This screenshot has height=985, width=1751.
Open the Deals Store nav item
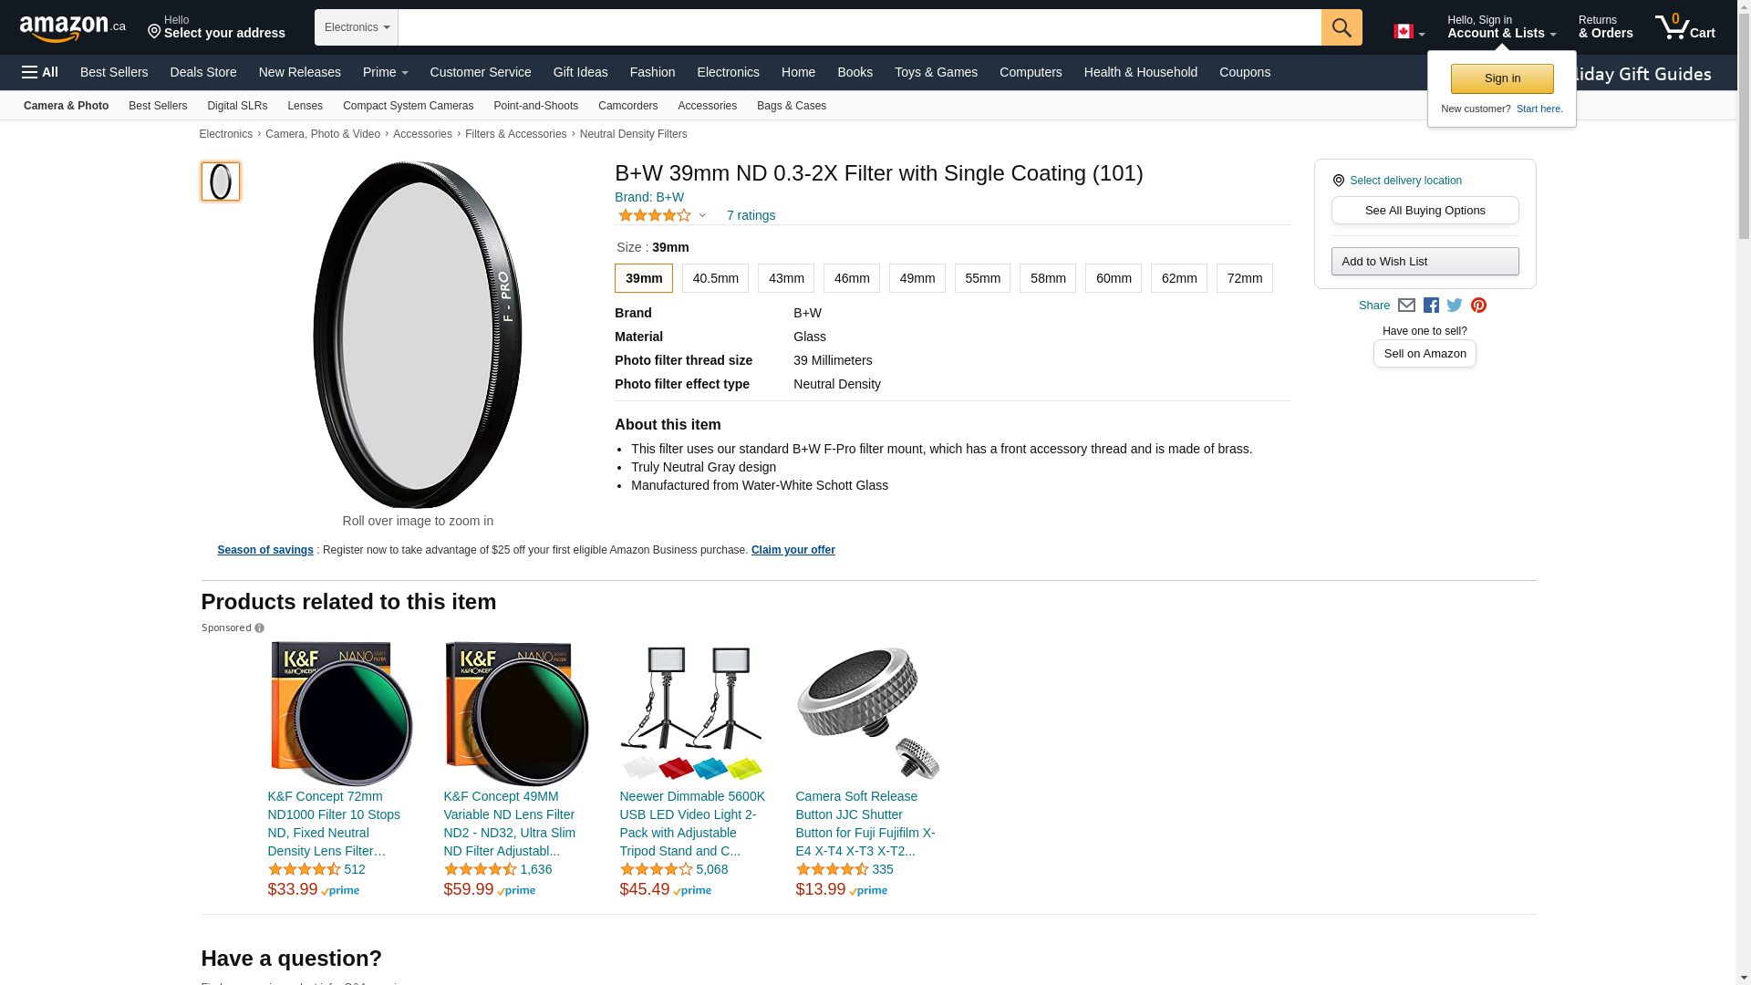click(202, 72)
